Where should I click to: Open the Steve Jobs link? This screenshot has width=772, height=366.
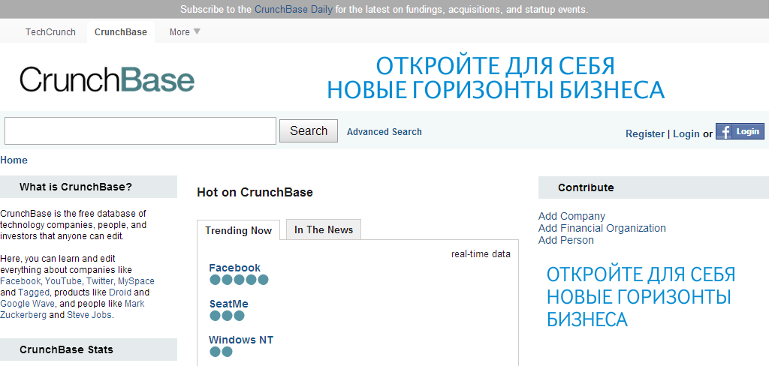coord(89,315)
